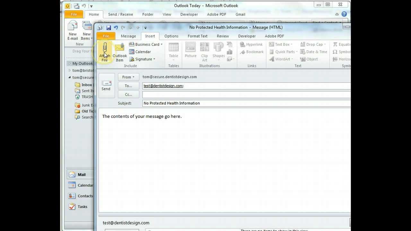Click the Cc... button
This screenshot has width=411, height=231.
click(x=128, y=94)
